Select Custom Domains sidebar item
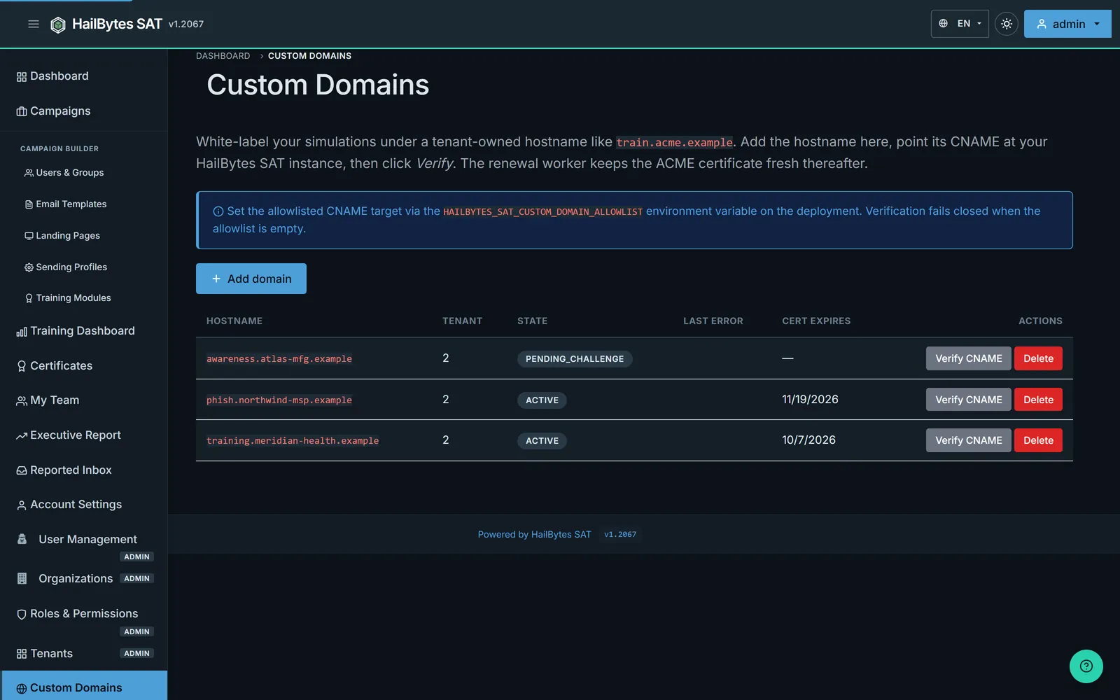 (84, 687)
